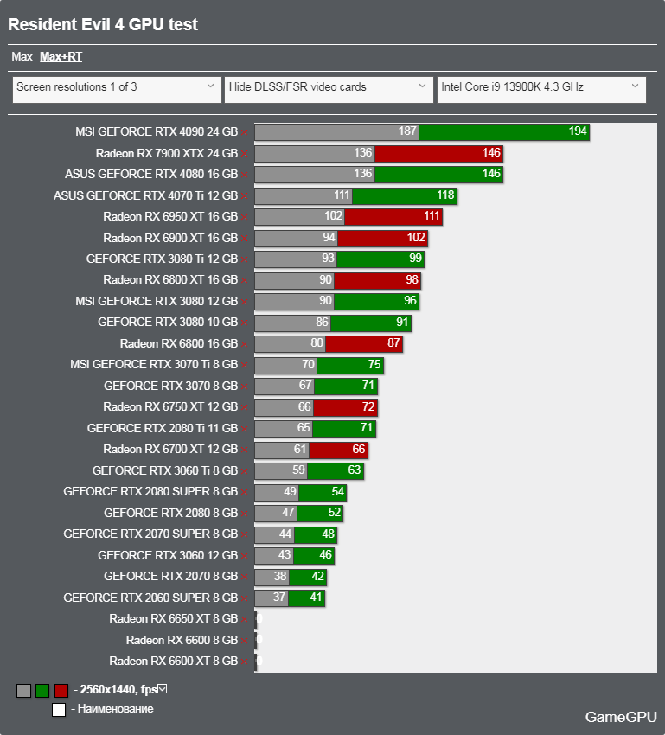This screenshot has width=665, height=735.
Task: Click the Resident Evil 4 GPU test title
Action: pos(103,24)
